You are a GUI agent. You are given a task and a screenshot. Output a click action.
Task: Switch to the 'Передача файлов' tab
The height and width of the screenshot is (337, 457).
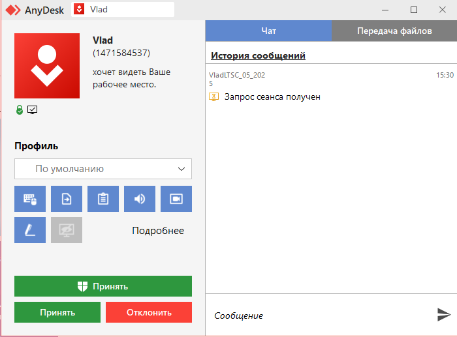[x=394, y=31]
